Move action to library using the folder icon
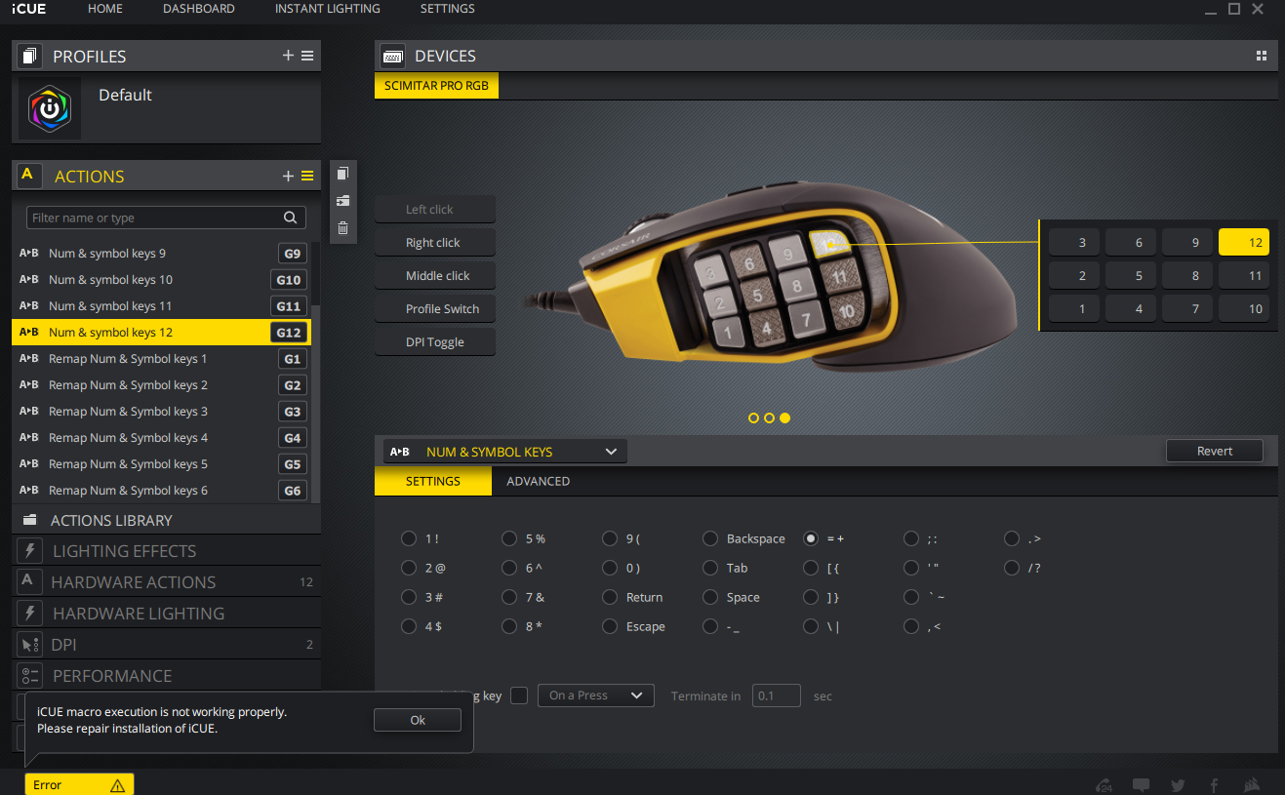This screenshot has width=1285, height=795. click(x=342, y=200)
